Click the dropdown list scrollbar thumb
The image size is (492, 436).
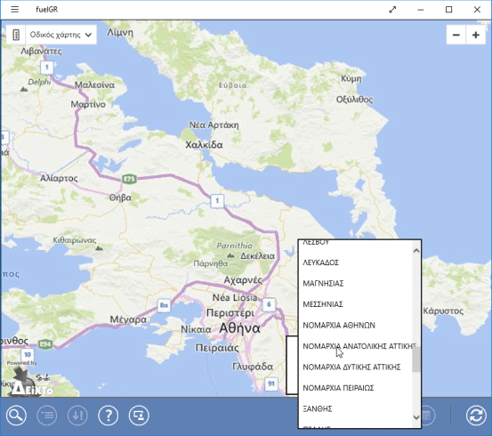click(x=416, y=359)
